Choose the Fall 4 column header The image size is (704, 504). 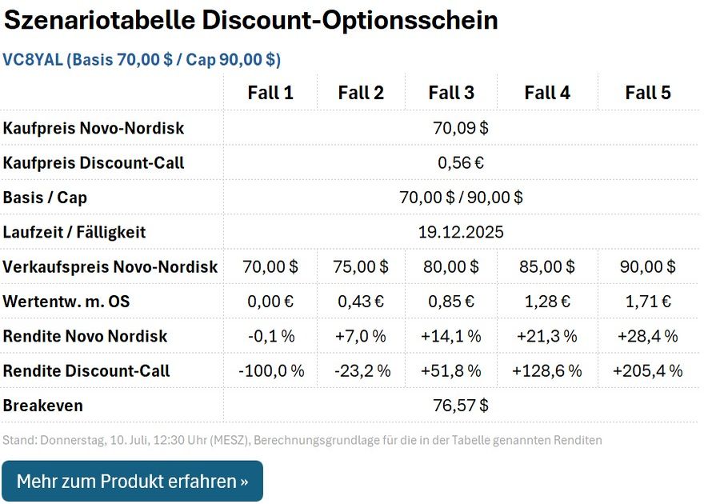(547, 93)
